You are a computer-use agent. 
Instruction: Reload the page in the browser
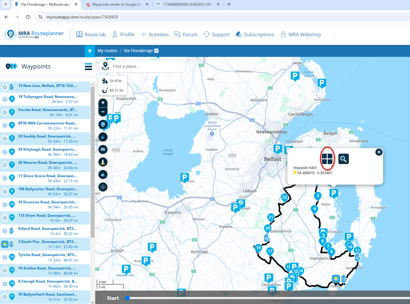28,17
